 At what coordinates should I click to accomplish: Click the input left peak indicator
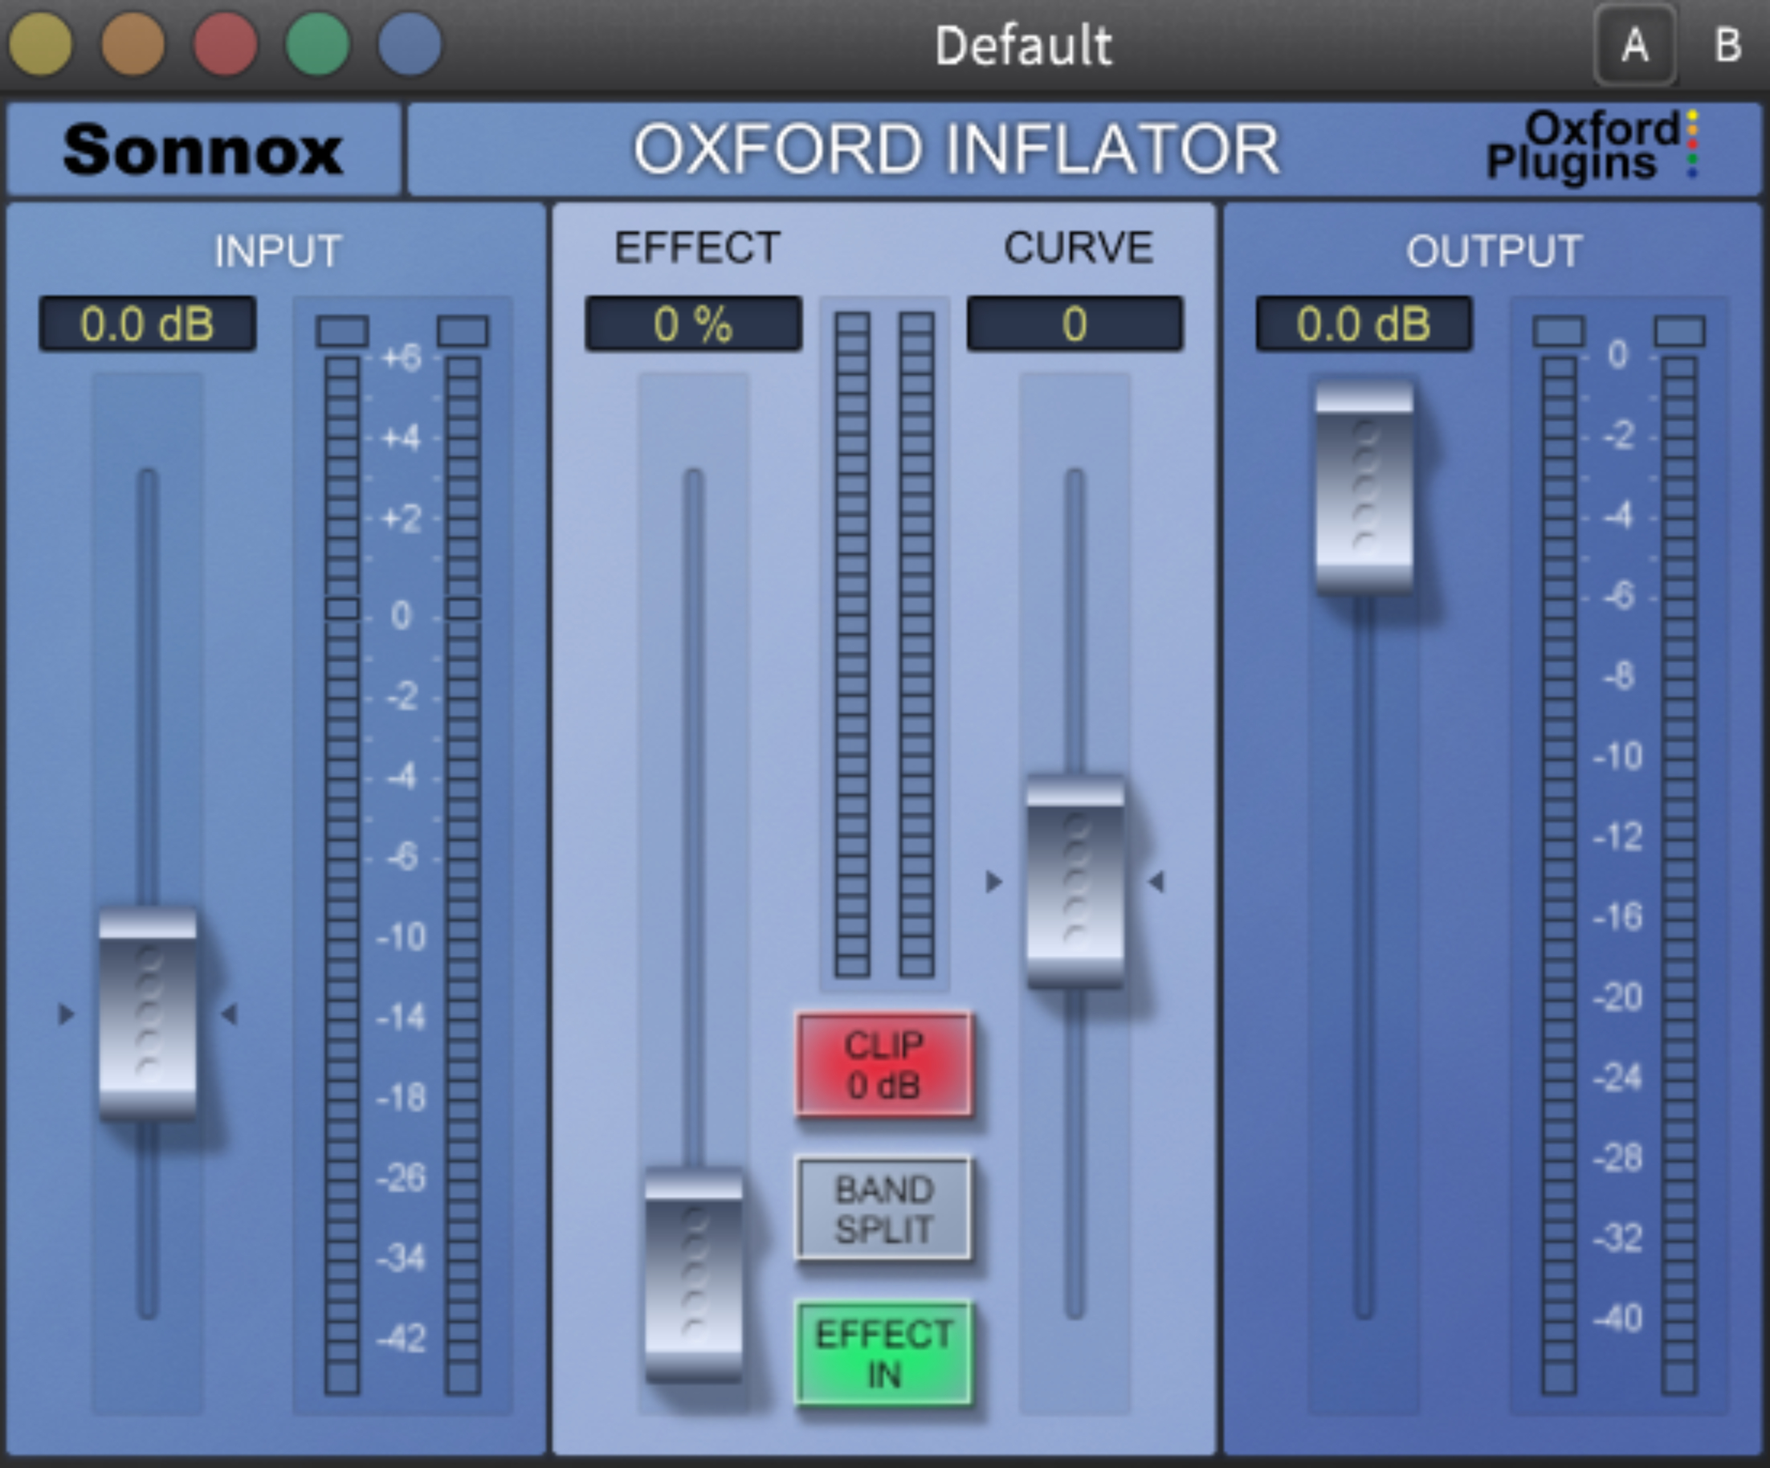(x=341, y=330)
